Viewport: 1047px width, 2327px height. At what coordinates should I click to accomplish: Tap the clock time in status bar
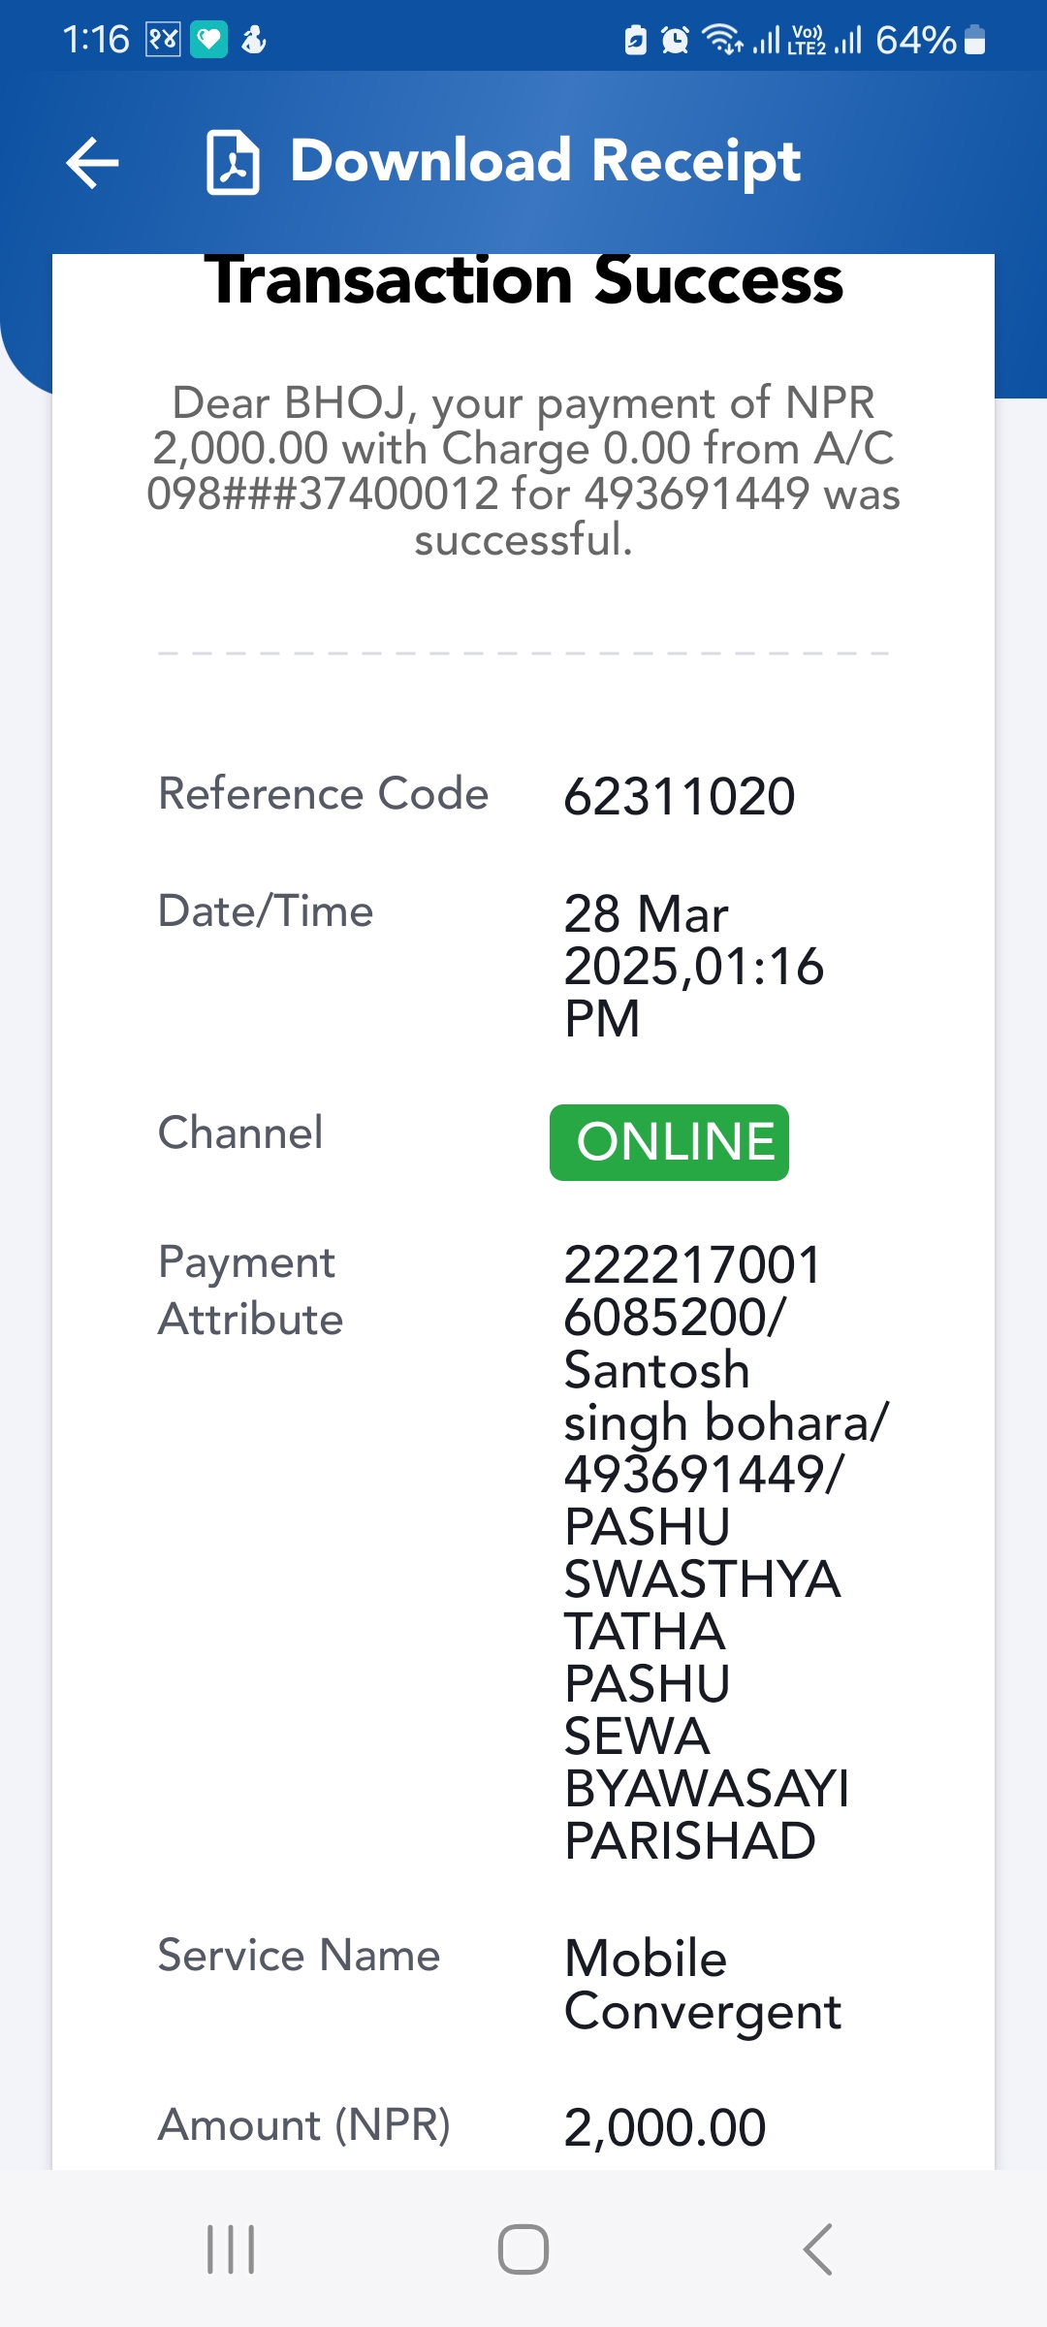coord(96,40)
